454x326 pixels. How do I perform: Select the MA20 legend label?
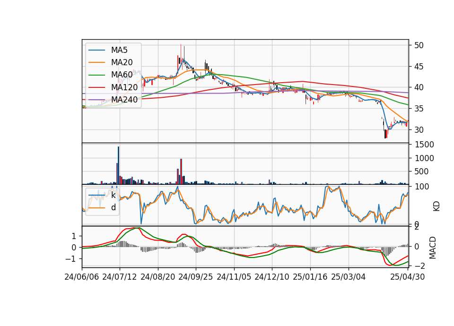tap(122, 62)
